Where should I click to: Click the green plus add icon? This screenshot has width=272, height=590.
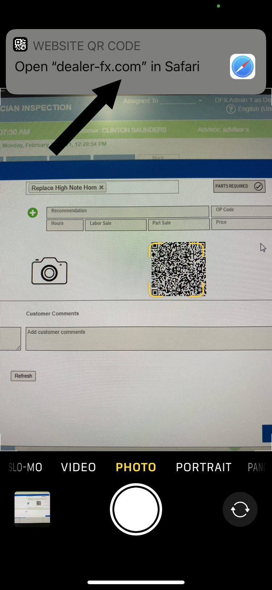[x=33, y=213]
